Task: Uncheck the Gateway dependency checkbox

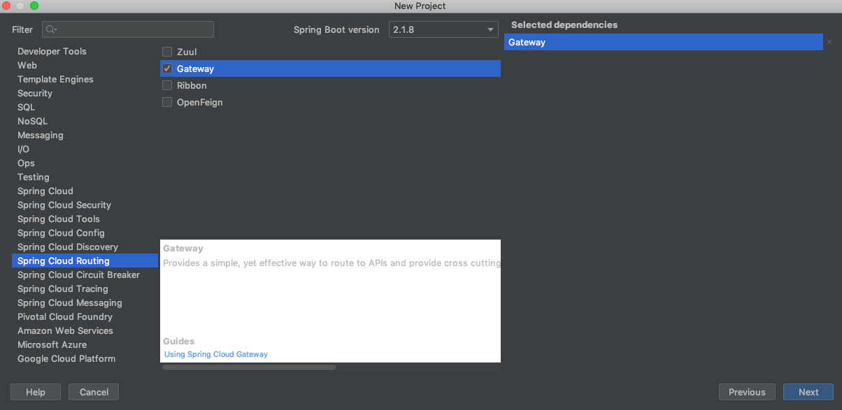Action: click(x=167, y=68)
